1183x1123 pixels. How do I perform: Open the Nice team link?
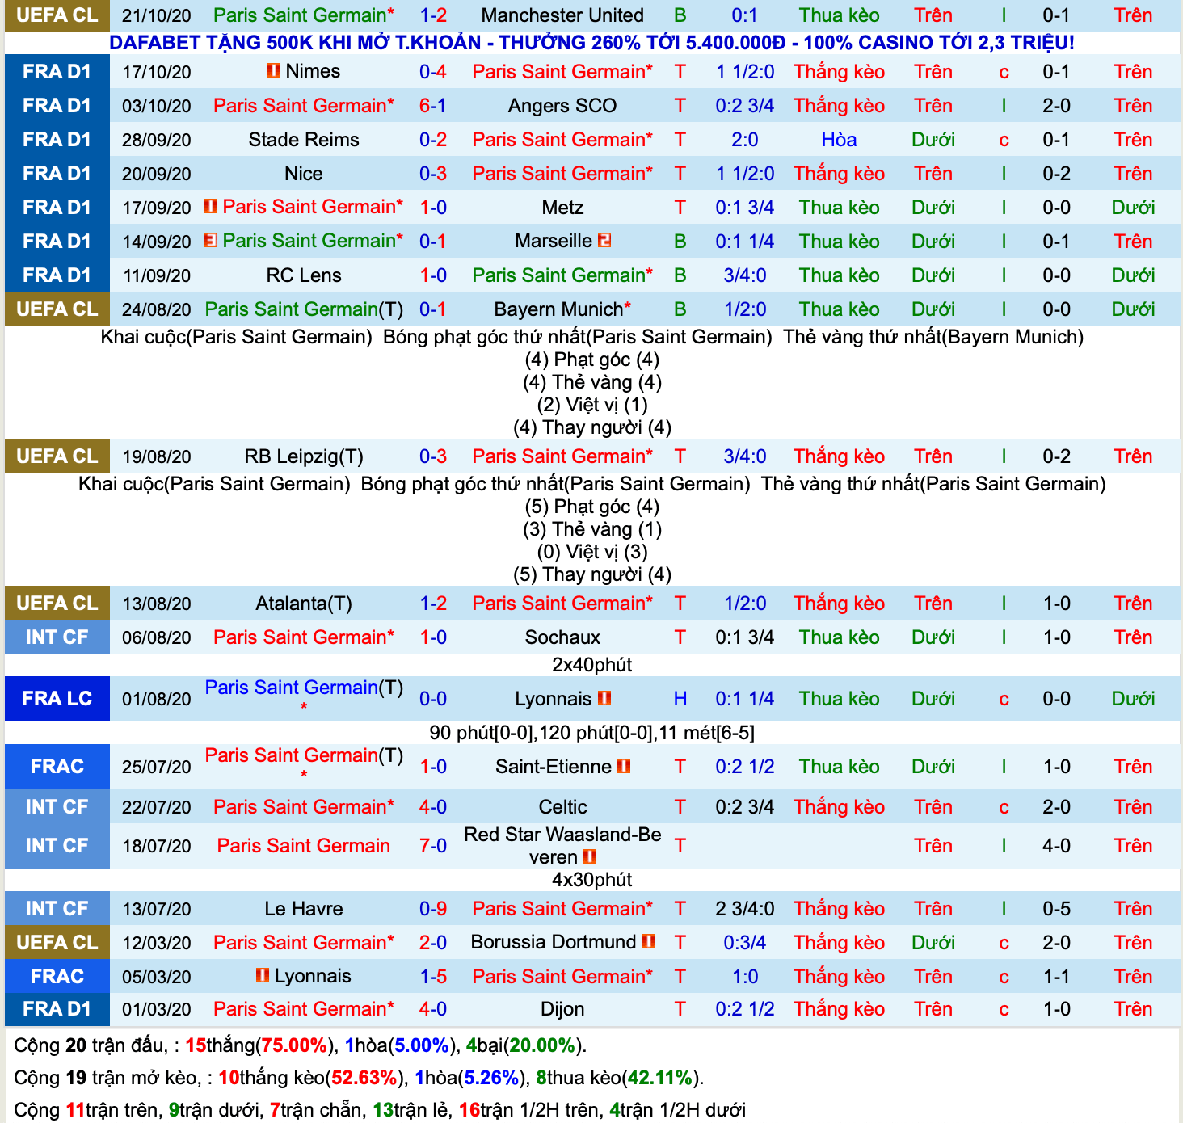click(304, 174)
